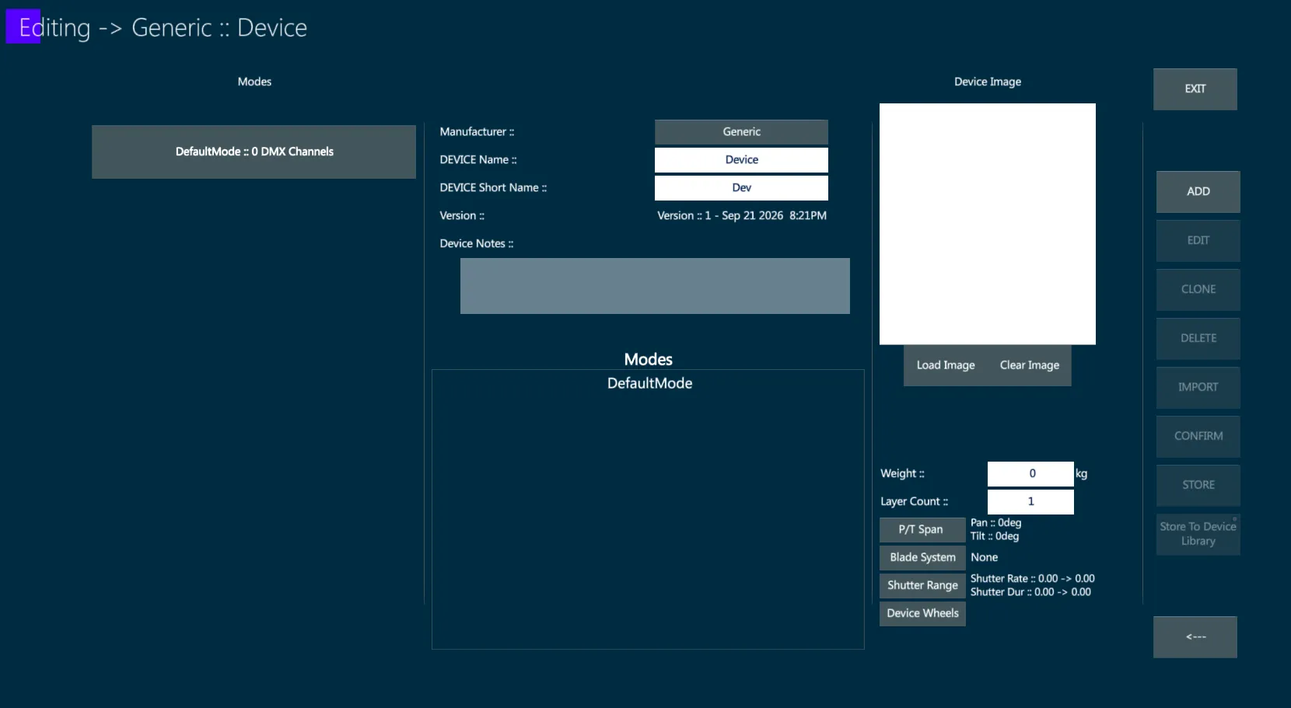Screen dimensions: 1291x708
Task: Open P/T Span settings
Action: click(x=922, y=529)
